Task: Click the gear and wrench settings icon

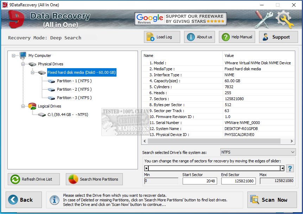Action: pyautogui.click(x=284, y=19)
